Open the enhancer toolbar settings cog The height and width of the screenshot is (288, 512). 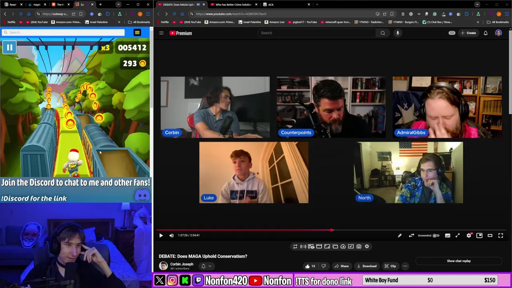pyautogui.click(x=367, y=246)
